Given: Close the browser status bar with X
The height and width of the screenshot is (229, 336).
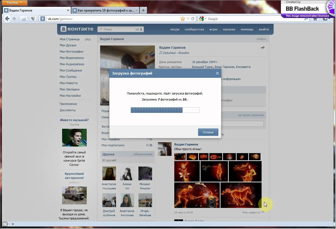Looking at the screenshot, I should pyautogui.click(x=13, y=224).
